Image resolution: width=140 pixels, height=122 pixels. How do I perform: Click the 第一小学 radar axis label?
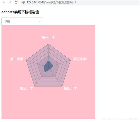pos(48,38)
